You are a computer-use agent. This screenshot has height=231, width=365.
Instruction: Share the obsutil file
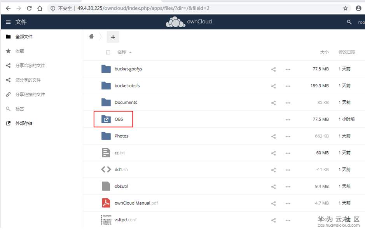274,187
